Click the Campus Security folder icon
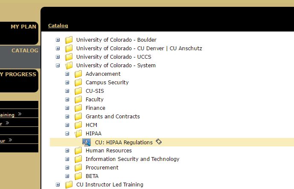The image size is (294, 189). [x=78, y=83]
